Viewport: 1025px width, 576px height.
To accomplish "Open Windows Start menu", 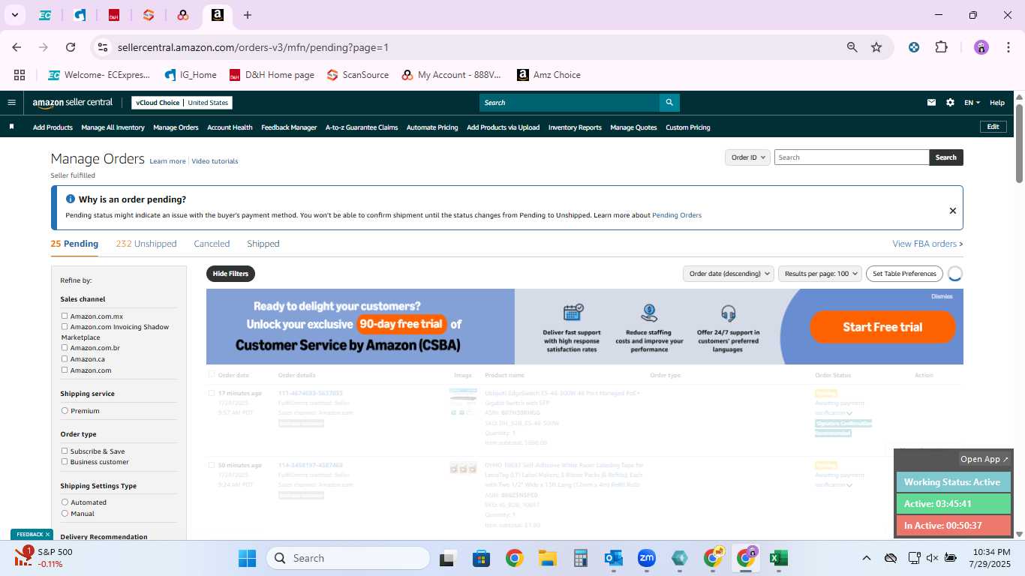I will pyautogui.click(x=247, y=558).
